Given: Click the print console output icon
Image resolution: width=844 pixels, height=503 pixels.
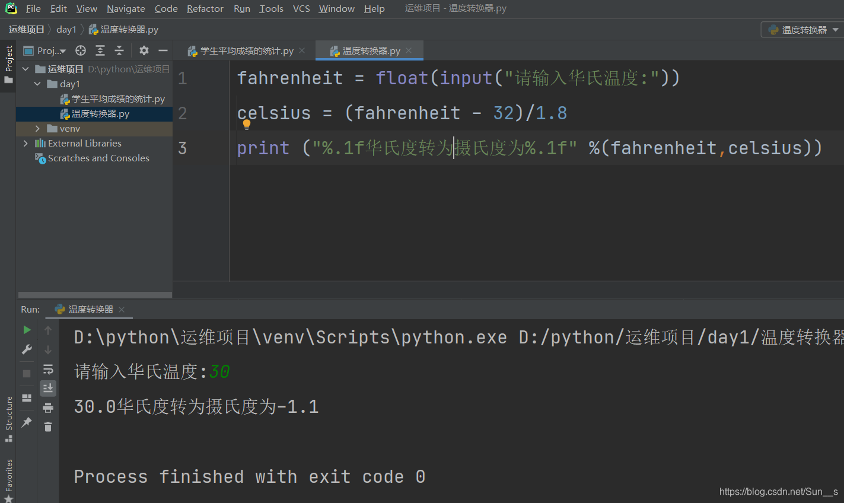Looking at the screenshot, I should pyautogui.click(x=48, y=408).
